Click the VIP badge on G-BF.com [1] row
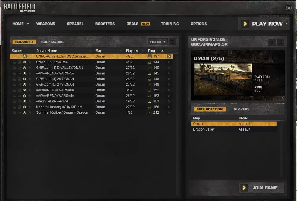 20,67
